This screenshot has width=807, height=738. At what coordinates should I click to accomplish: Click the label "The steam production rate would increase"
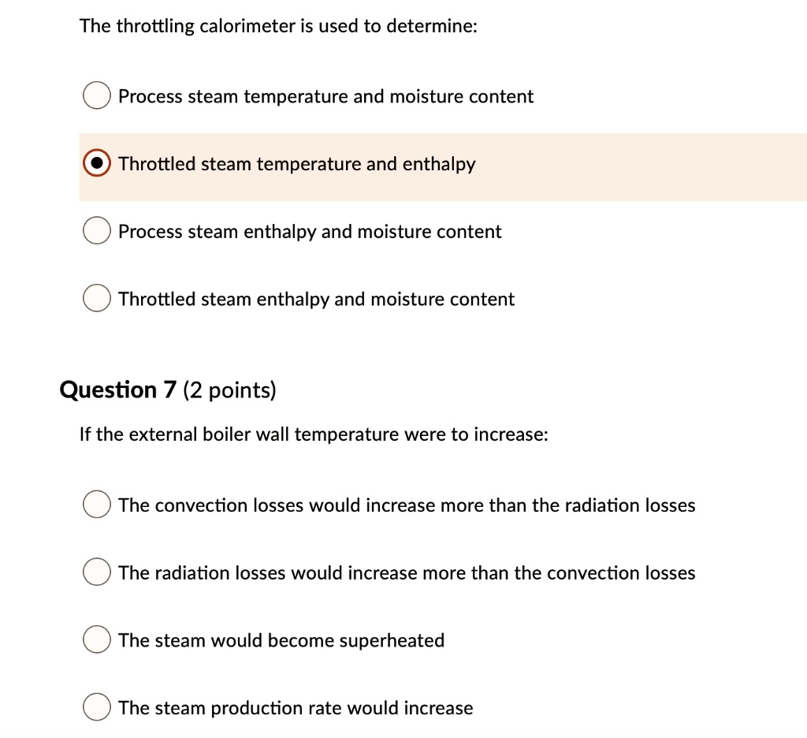click(x=295, y=708)
